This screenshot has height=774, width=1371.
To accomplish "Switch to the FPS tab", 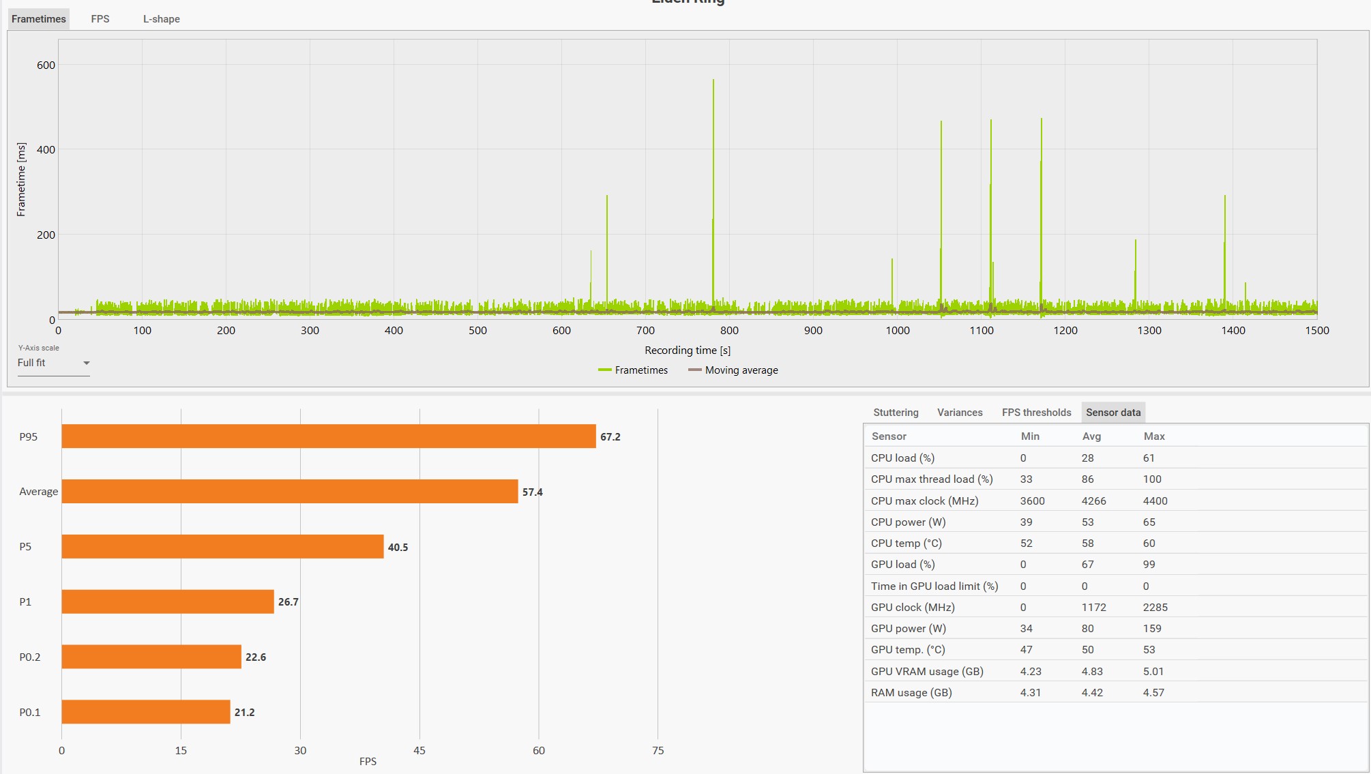I will click(x=100, y=19).
